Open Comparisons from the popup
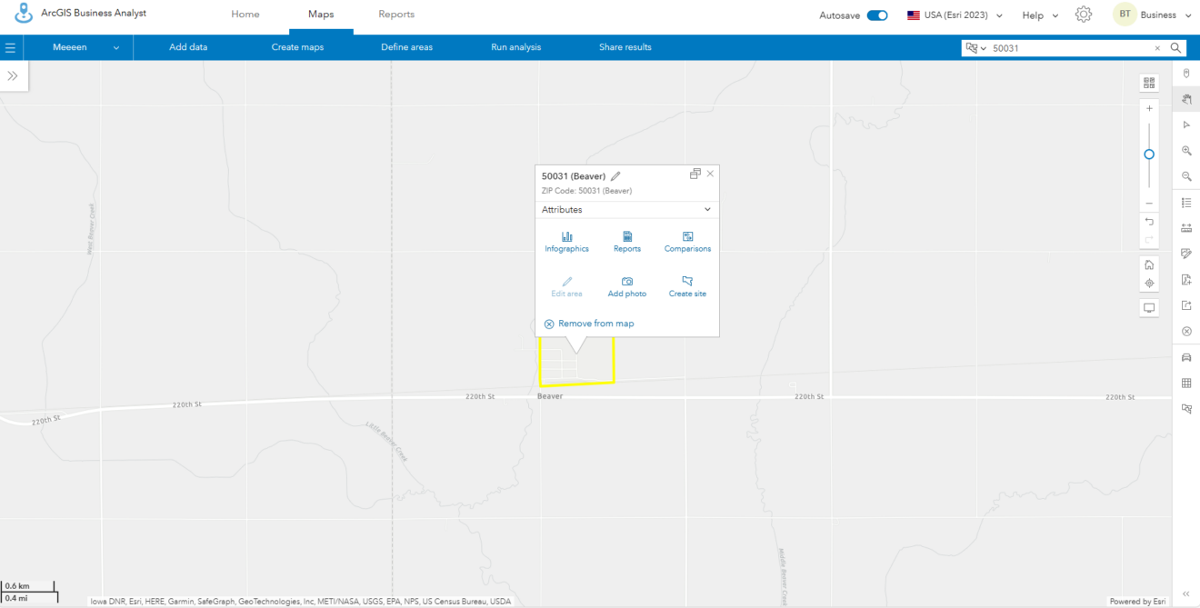Viewport: 1200px width, 608px height. (687, 242)
